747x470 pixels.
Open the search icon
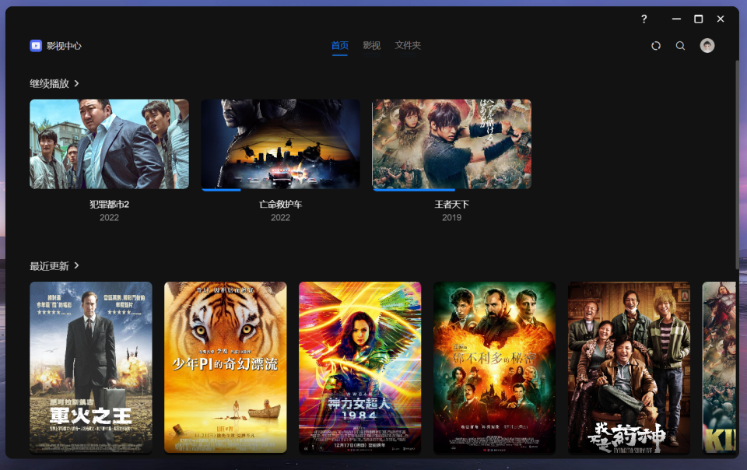[x=680, y=46]
